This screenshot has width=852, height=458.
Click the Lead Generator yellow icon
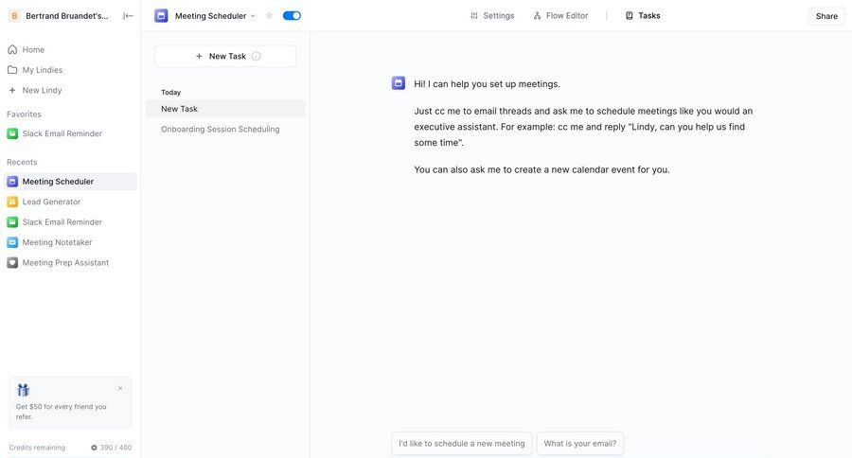12,202
